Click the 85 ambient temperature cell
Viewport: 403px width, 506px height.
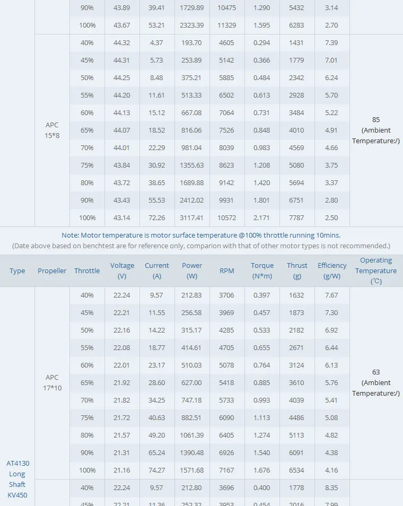[376, 130]
